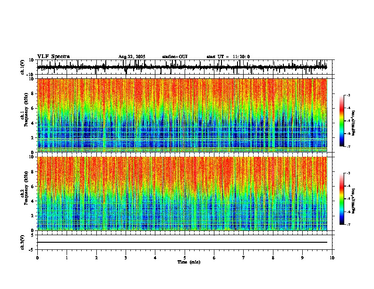Click the ch.2 spectrogram panel
This screenshot has height=289, width=374.
click(x=182, y=194)
